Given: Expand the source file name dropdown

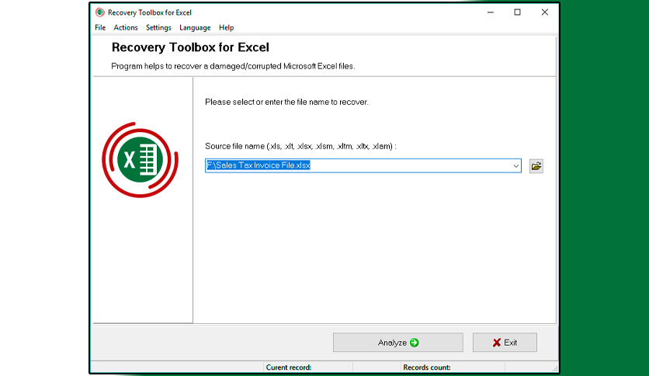Looking at the screenshot, I should click(515, 166).
